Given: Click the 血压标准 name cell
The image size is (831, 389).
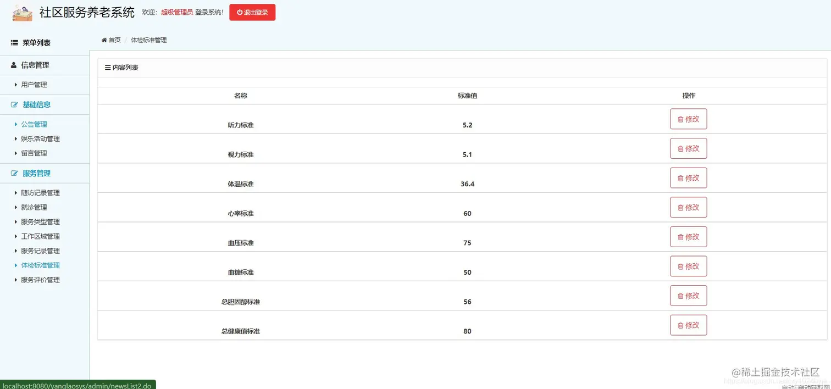Looking at the screenshot, I should tap(241, 243).
